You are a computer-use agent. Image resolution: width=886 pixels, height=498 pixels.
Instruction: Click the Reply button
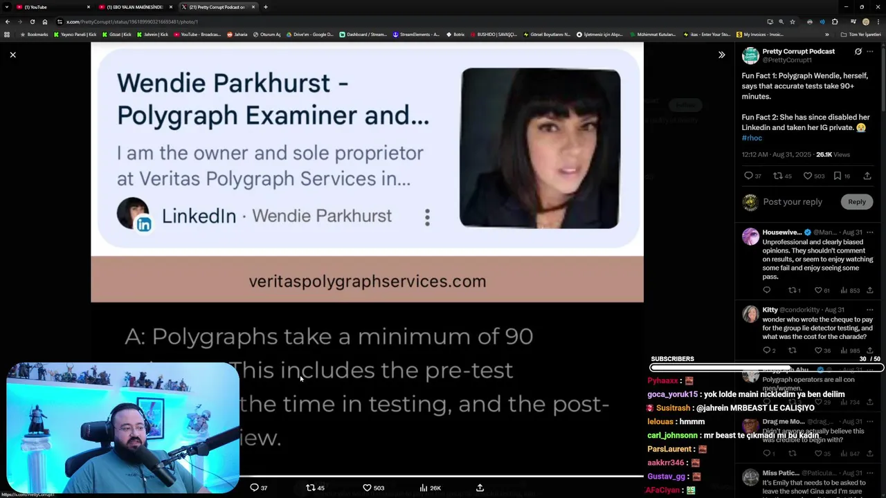(857, 202)
